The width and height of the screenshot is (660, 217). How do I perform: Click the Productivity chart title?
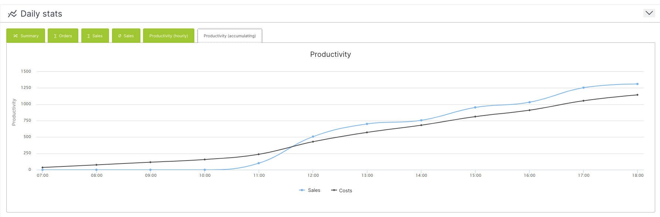coord(330,54)
